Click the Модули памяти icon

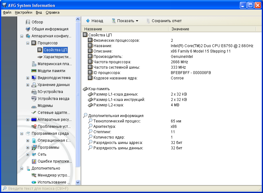point(34,71)
